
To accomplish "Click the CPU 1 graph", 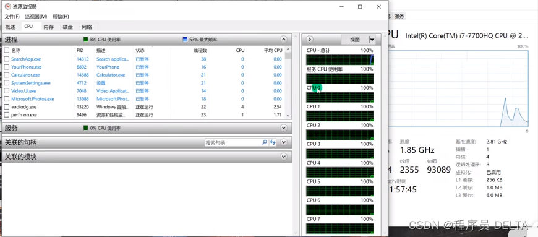I will click(x=339, y=116).
